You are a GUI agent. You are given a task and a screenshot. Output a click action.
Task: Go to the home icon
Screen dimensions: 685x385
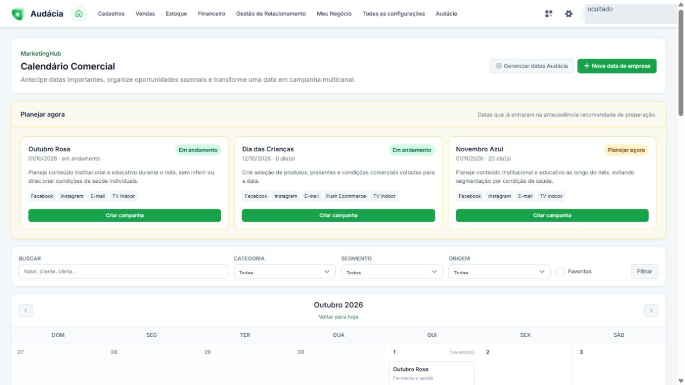(79, 14)
